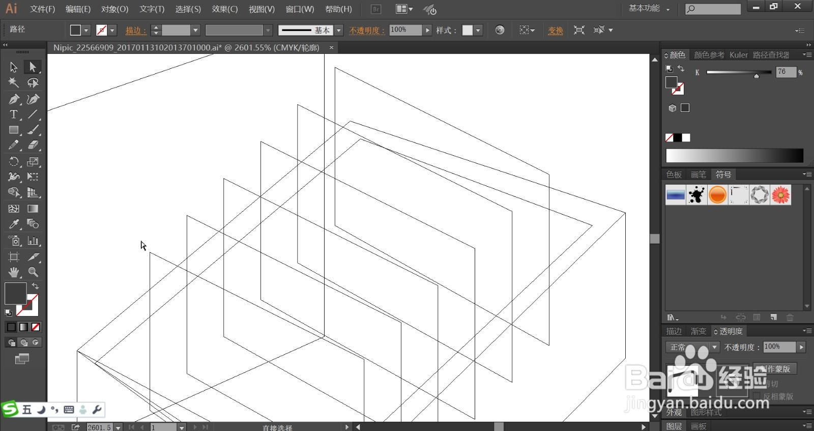Switch to the 画笔 brushes tab
814x431 pixels.
[x=699, y=175]
